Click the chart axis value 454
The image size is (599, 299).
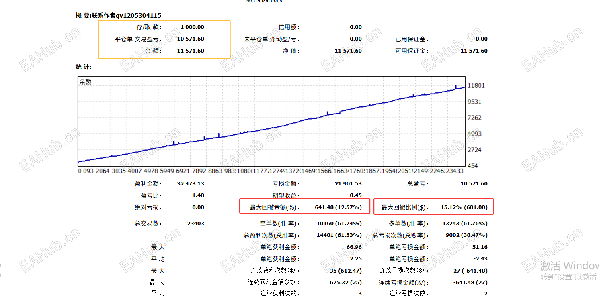[474, 166]
